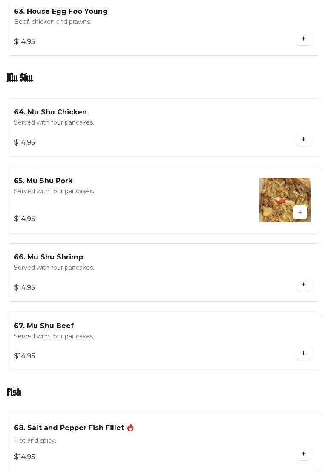Click the 'Beef, chicken and prawns' description
This screenshot has height=472, width=328.
pyautogui.click(x=52, y=22)
